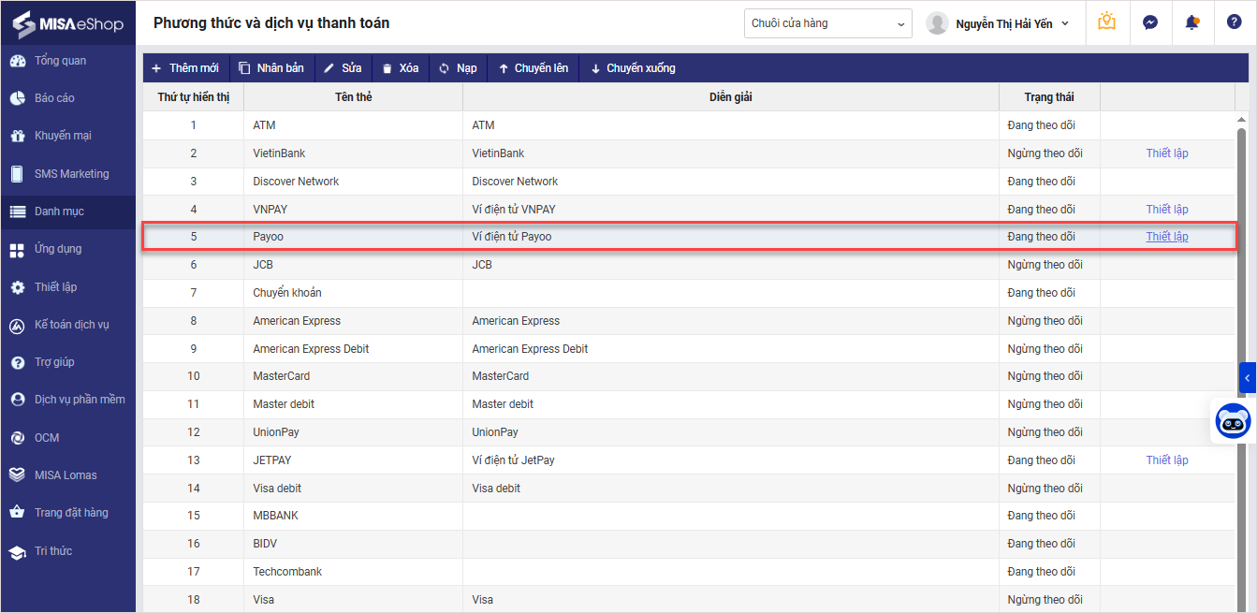Screen dimensions: 1257x613
Task: Select the Discover Network name cell
Action: (x=353, y=182)
